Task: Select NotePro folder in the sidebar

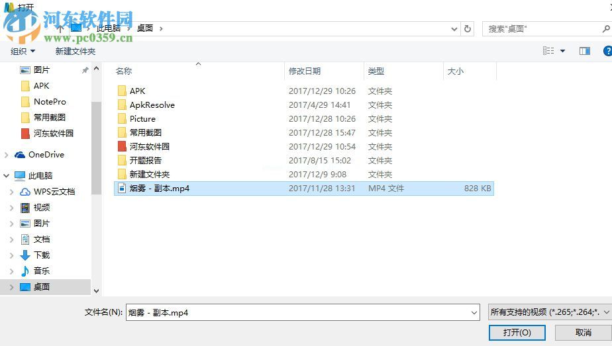Action: pos(50,102)
